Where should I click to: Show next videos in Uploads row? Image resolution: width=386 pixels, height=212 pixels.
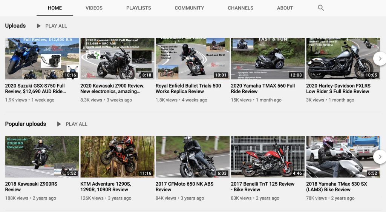(380, 58)
